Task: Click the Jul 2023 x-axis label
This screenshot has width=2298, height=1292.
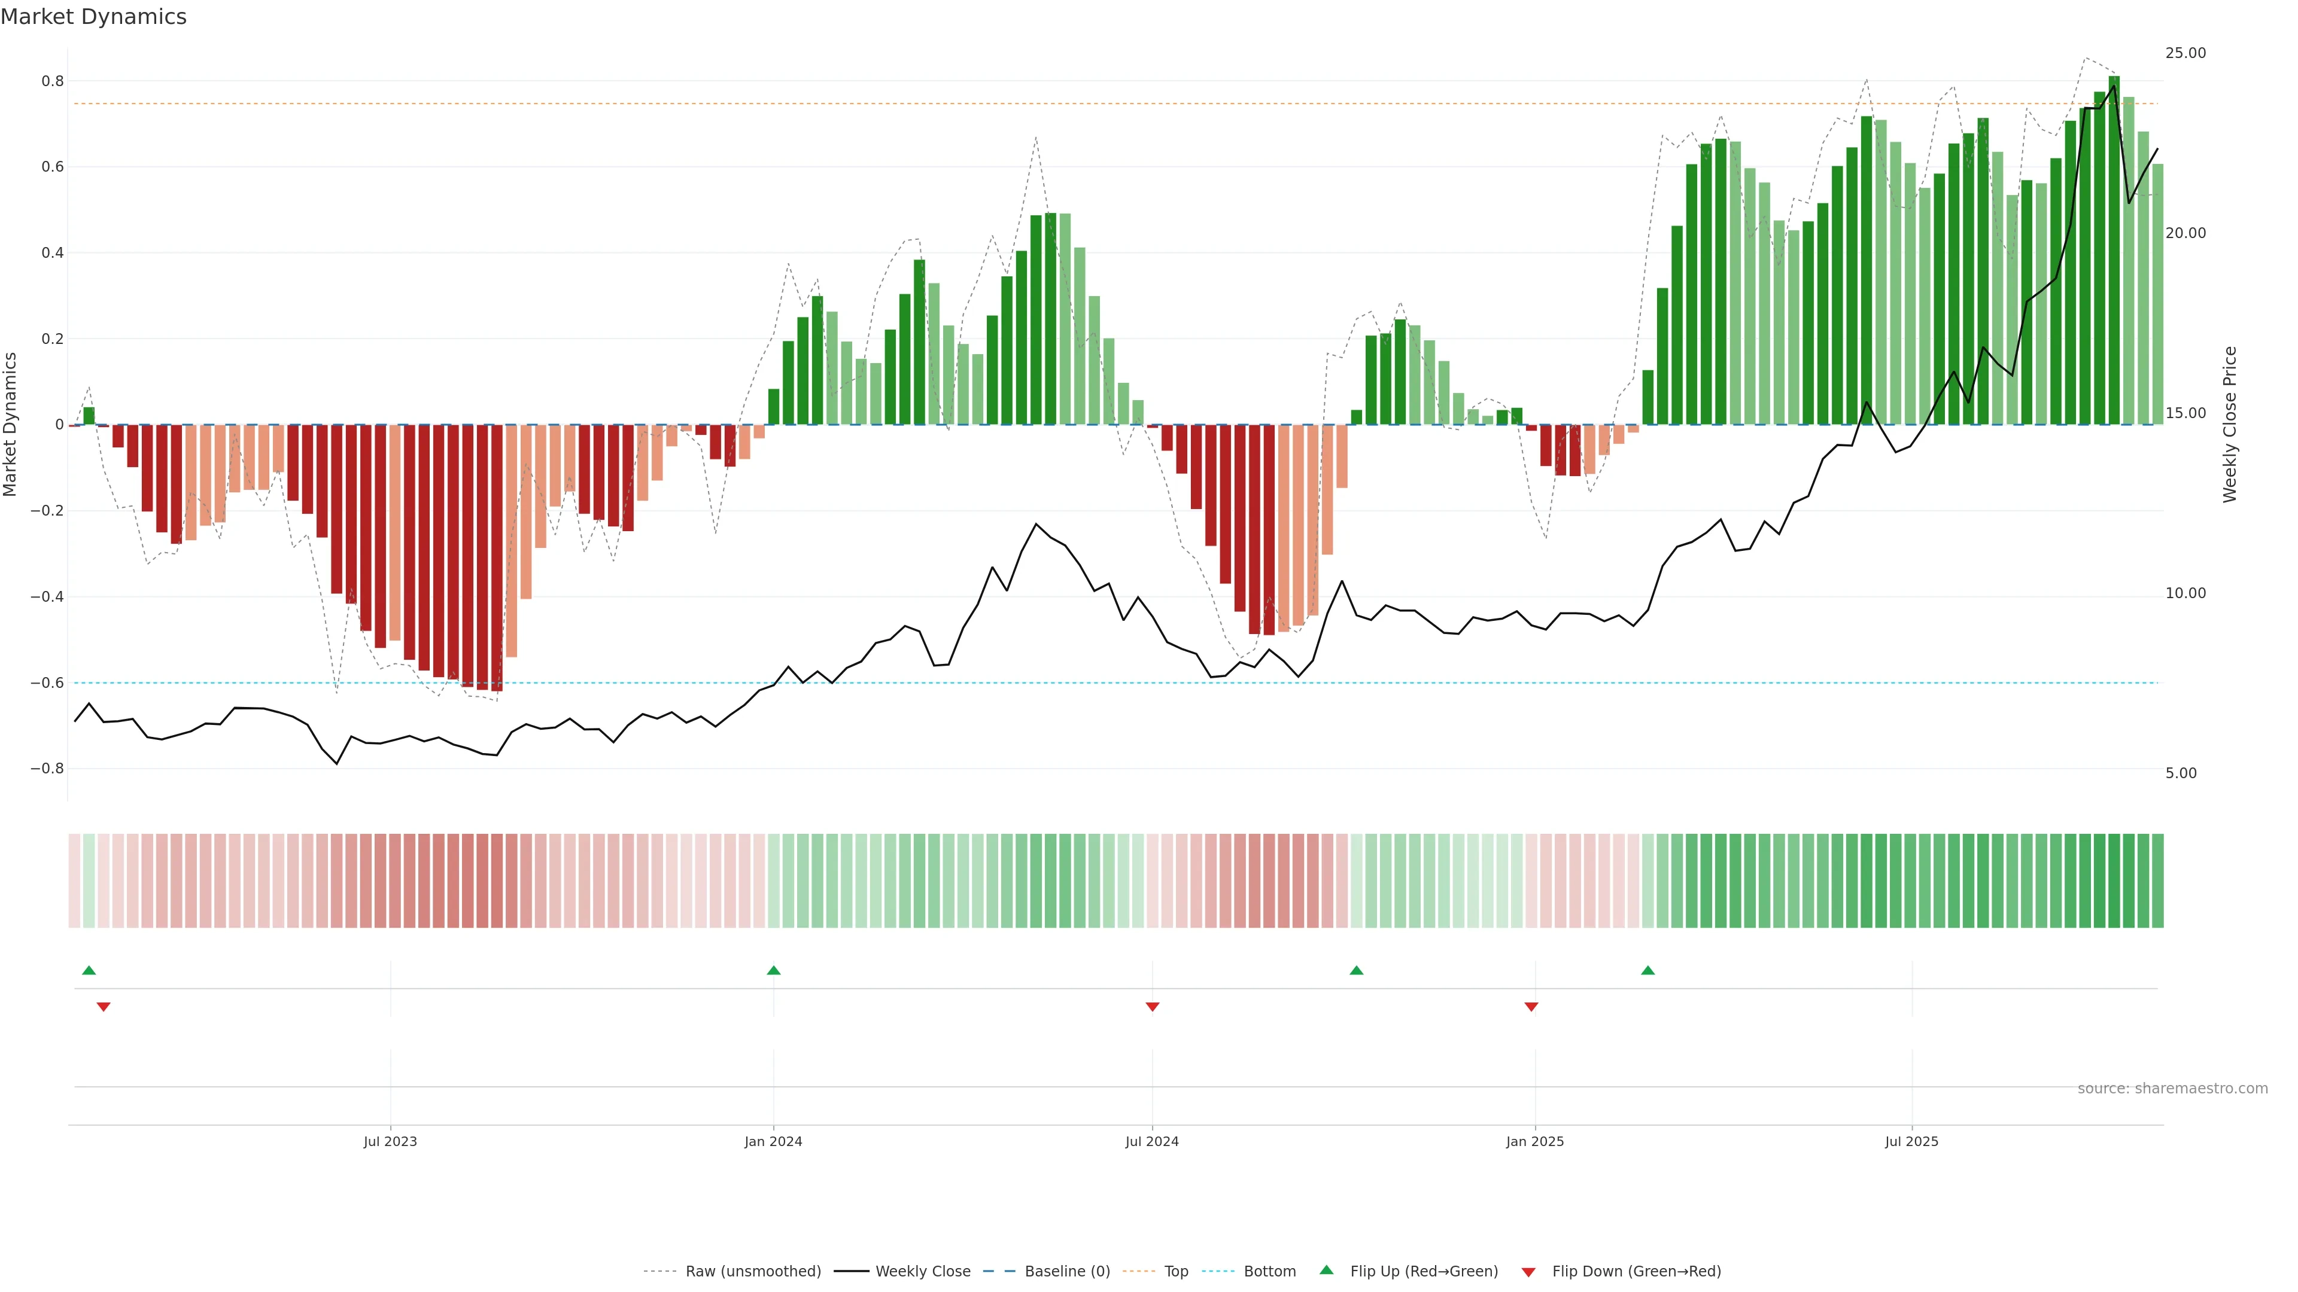Action: pyautogui.click(x=390, y=1141)
